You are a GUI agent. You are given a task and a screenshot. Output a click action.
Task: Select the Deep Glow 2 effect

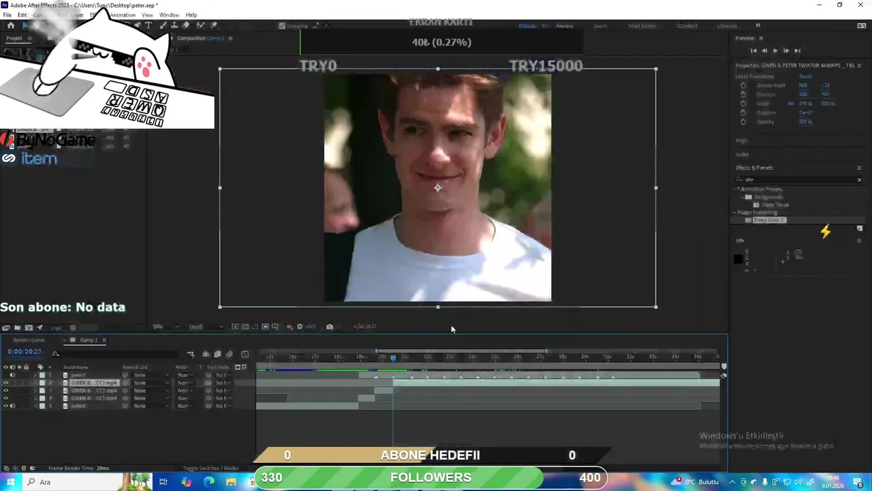click(769, 220)
